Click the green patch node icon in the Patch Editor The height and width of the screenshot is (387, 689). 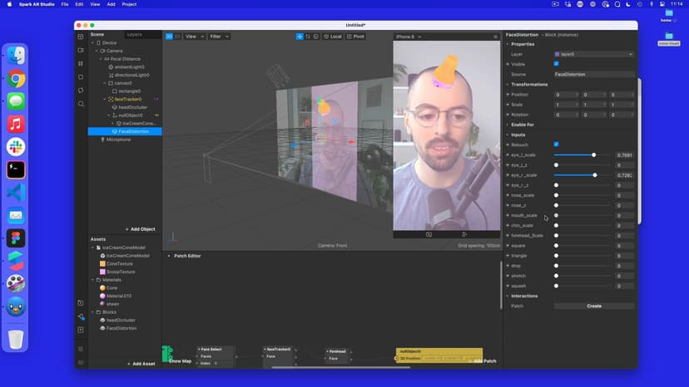pos(167,353)
